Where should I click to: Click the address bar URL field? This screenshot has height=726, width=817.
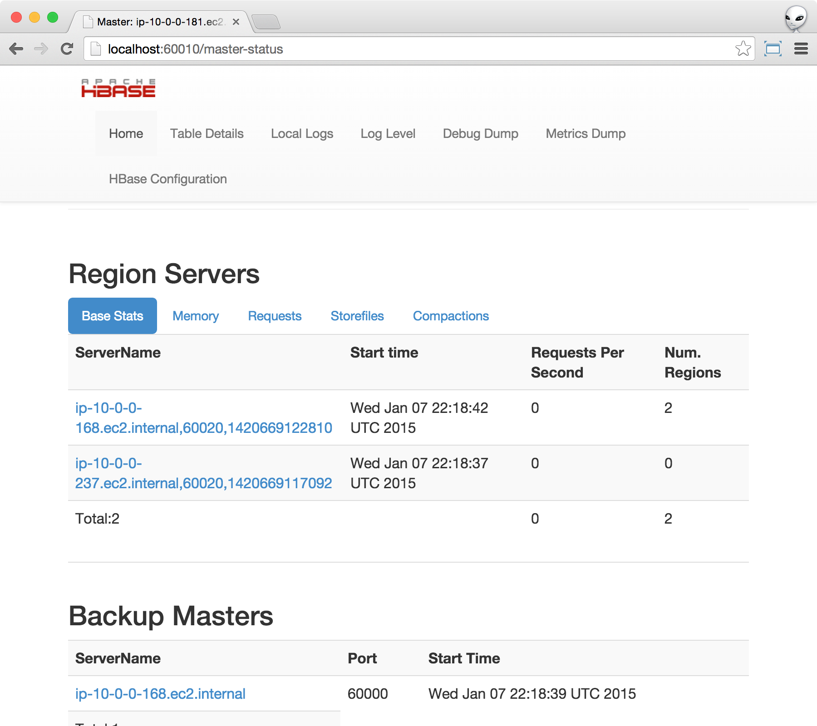tap(408, 49)
